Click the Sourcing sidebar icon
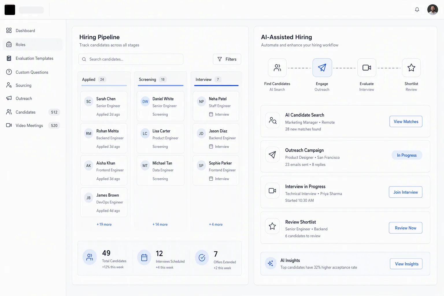 [x=9, y=85]
